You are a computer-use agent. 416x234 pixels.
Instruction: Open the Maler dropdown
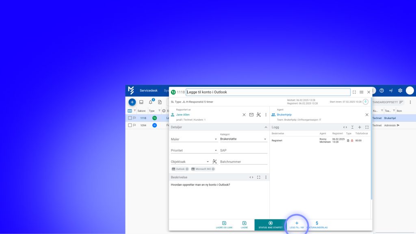click(x=194, y=139)
